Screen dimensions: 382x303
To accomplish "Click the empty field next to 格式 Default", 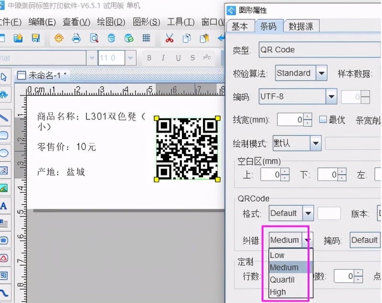I will (329, 213).
